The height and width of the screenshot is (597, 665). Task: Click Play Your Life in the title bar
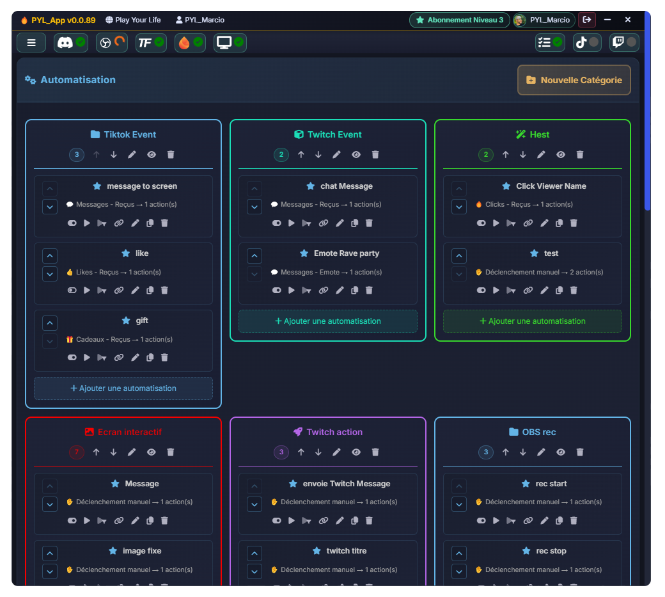coord(133,20)
